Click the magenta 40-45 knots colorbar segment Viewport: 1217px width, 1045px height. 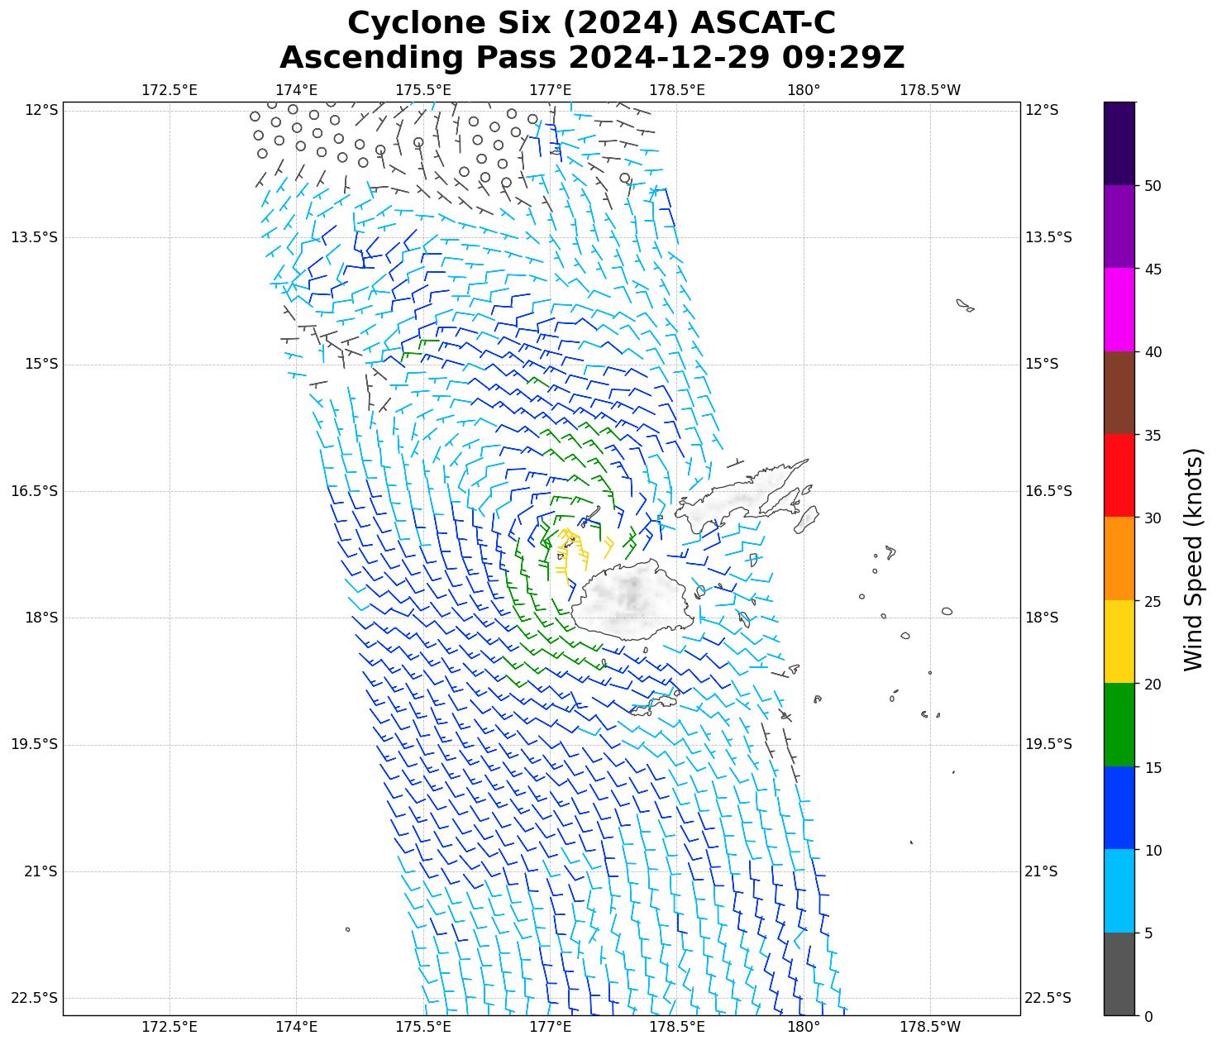coord(1119,309)
